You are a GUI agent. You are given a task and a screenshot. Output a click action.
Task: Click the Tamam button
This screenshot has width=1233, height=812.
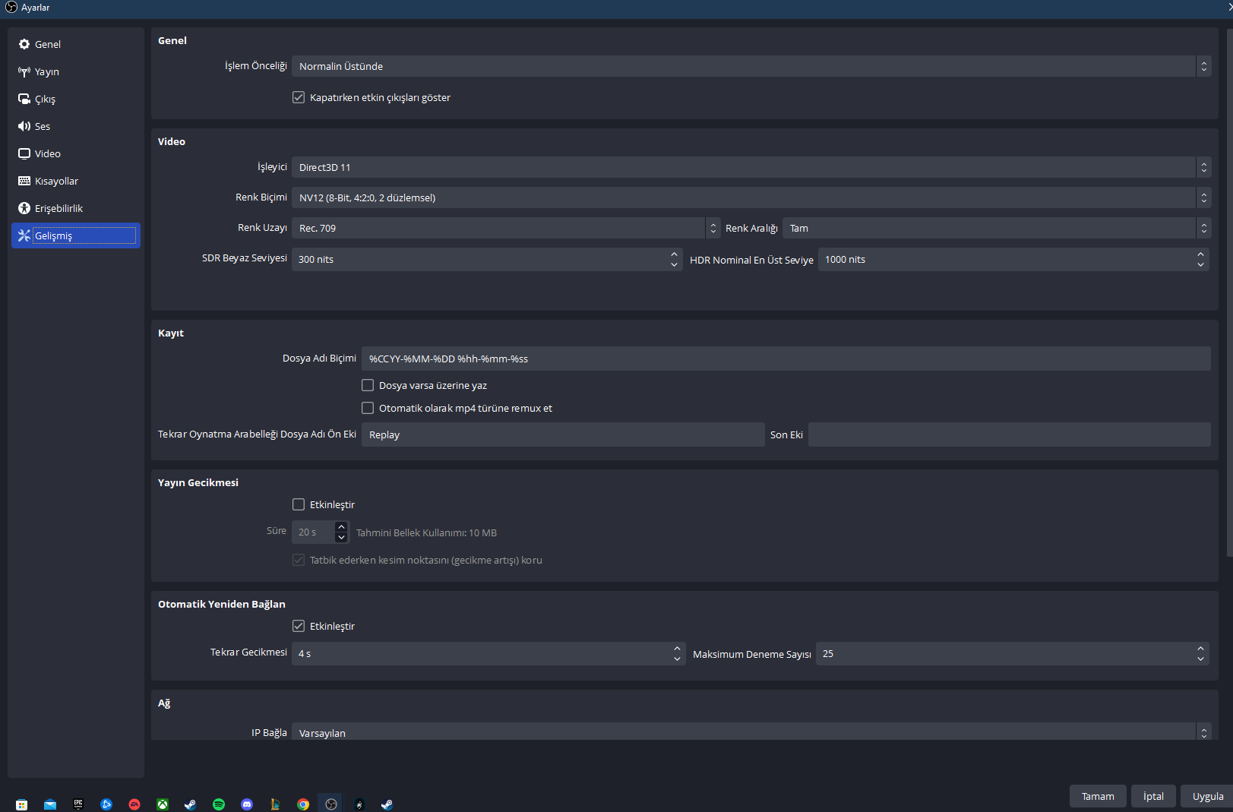pyautogui.click(x=1098, y=796)
